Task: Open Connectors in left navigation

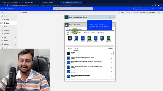Action: coord(8,34)
